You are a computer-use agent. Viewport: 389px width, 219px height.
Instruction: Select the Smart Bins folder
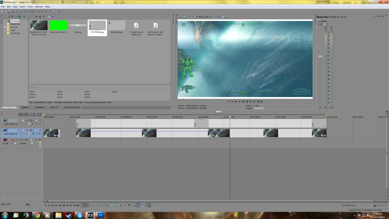15,33
